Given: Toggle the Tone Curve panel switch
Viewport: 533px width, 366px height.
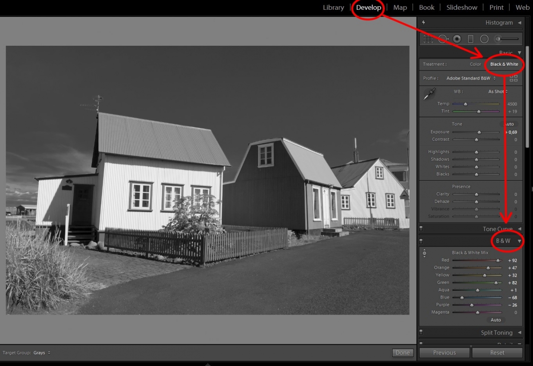Looking at the screenshot, I should 421,229.
